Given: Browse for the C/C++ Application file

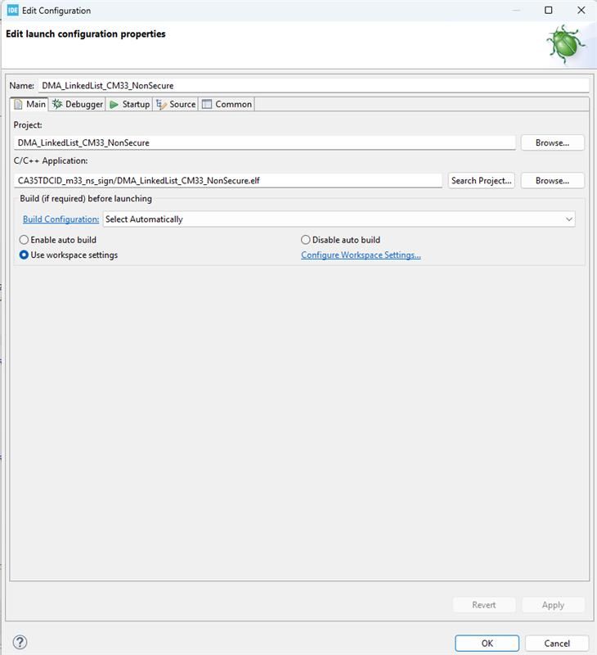Looking at the screenshot, I should (552, 180).
